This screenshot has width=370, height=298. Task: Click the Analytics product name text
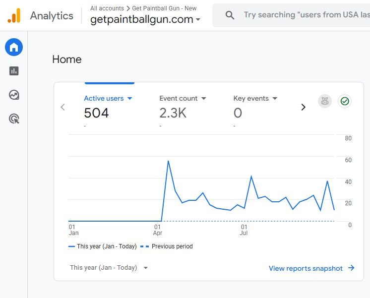[x=52, y=16]
